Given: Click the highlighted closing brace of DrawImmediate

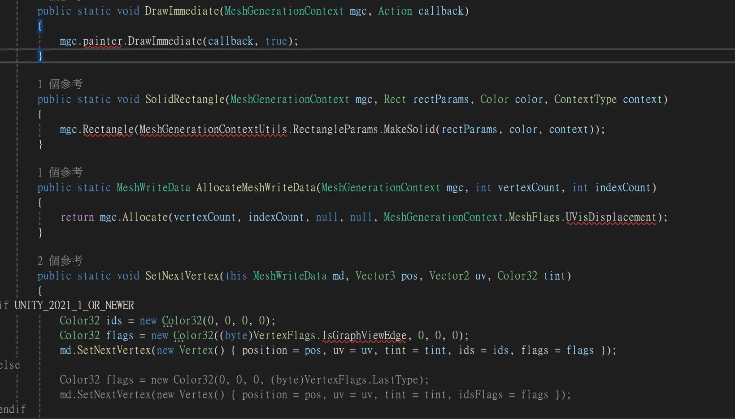Looking at the screenshot, I should [x=40, y=56].
